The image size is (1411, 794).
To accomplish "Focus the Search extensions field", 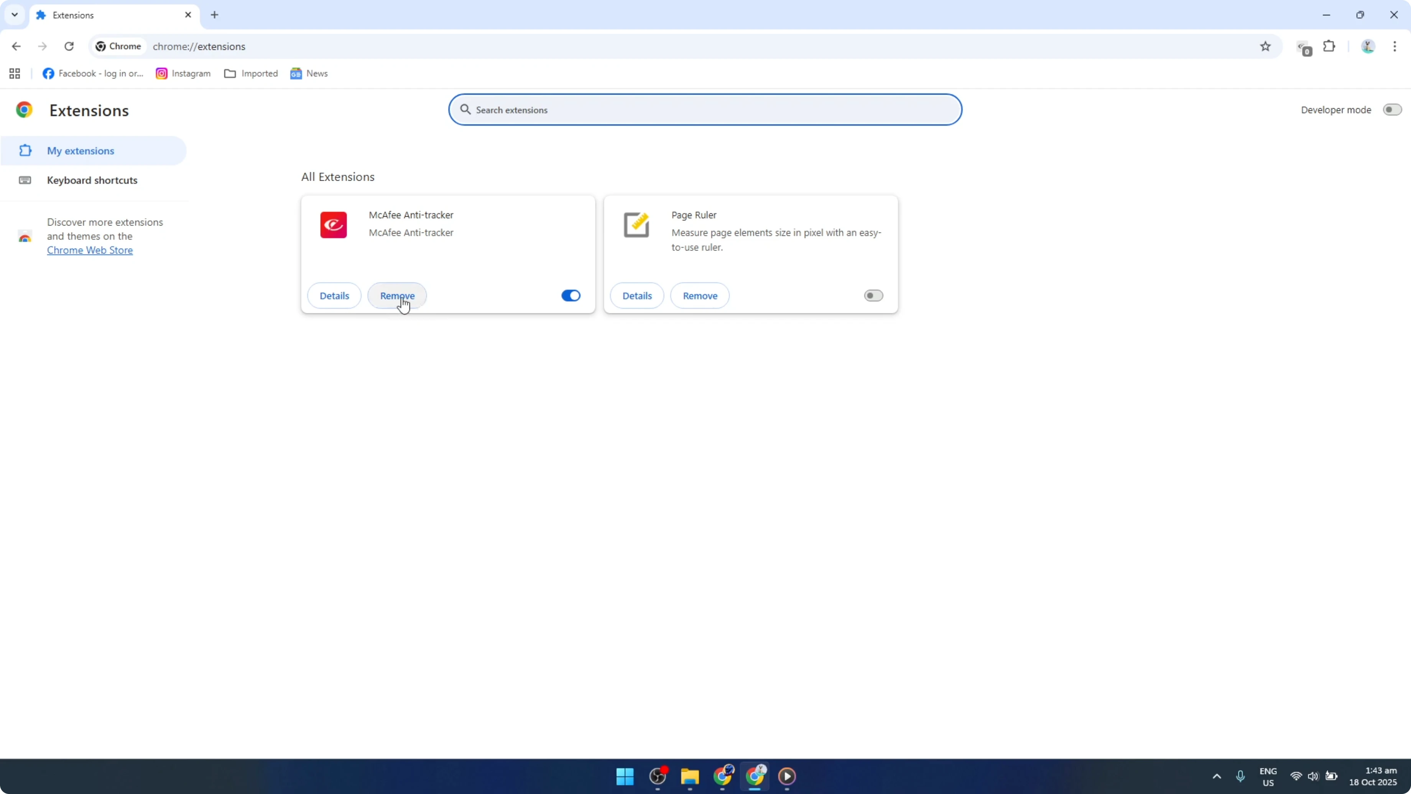I will pyautogui.click(x=705, y=110).
